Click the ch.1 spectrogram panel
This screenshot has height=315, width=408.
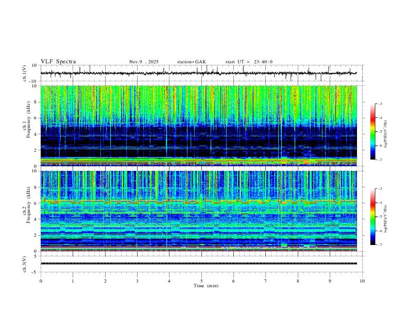point(198,126)
